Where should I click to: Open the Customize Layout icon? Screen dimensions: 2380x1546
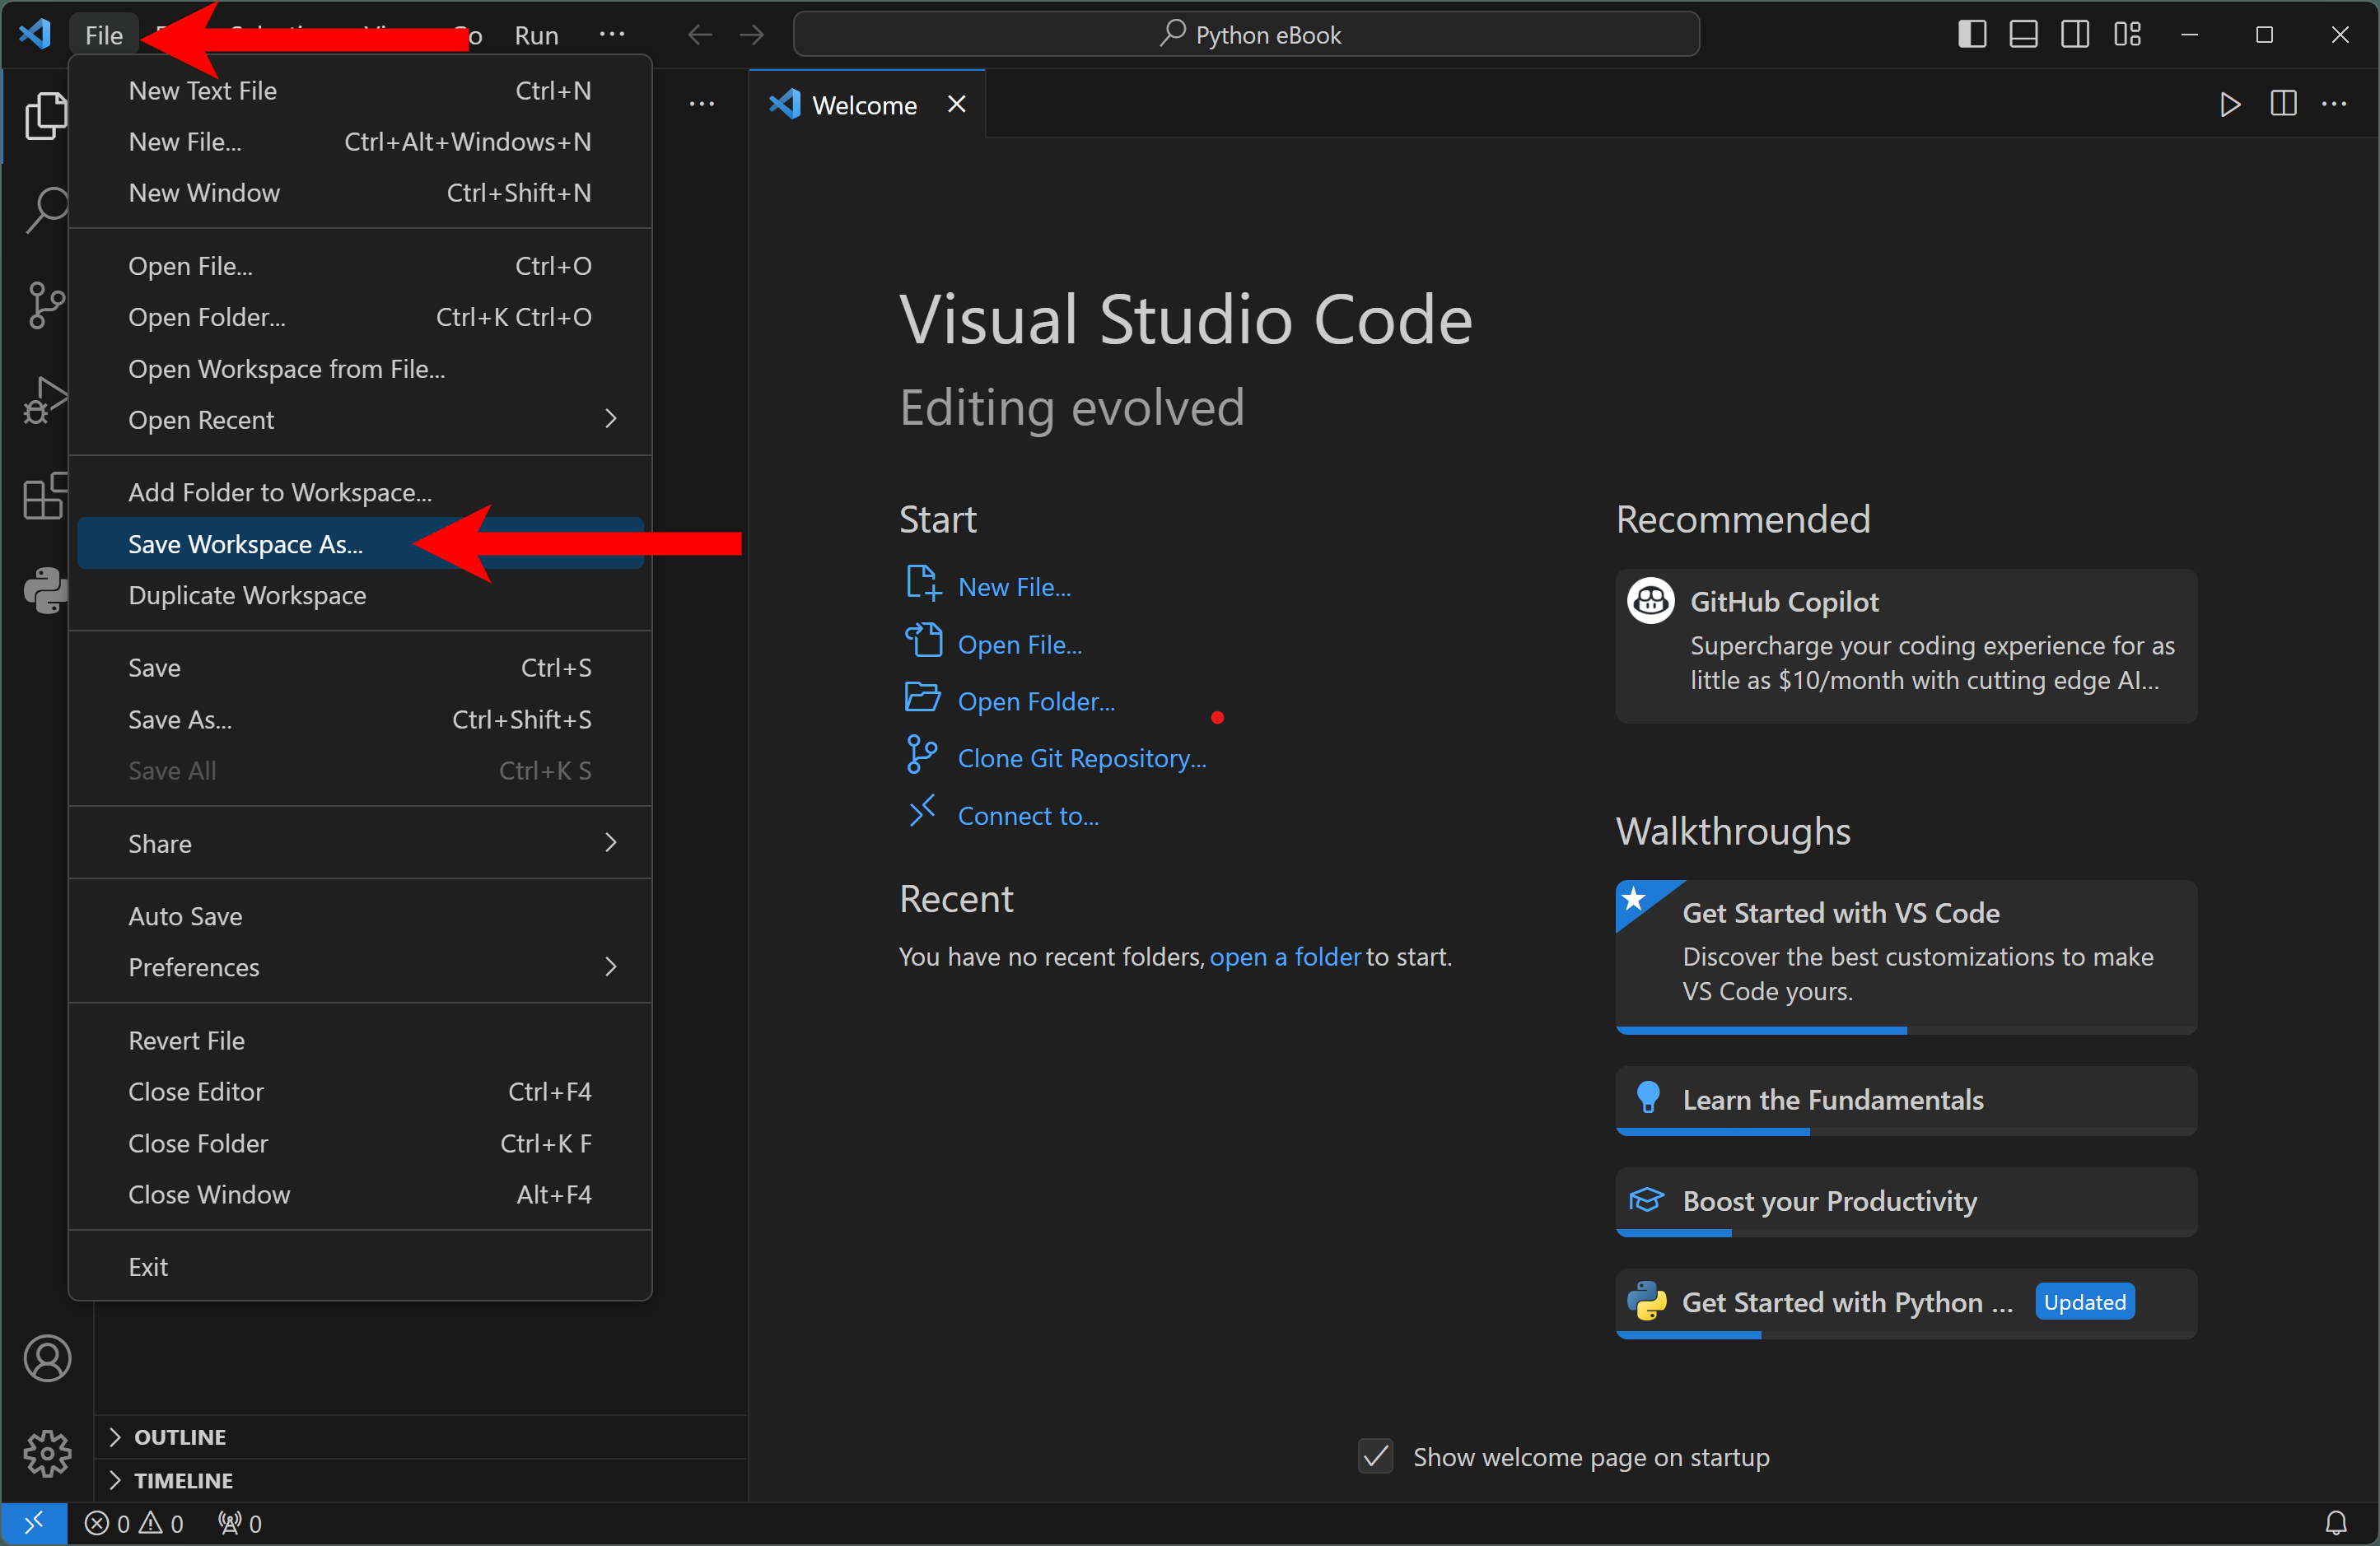tap(2127, 35)
